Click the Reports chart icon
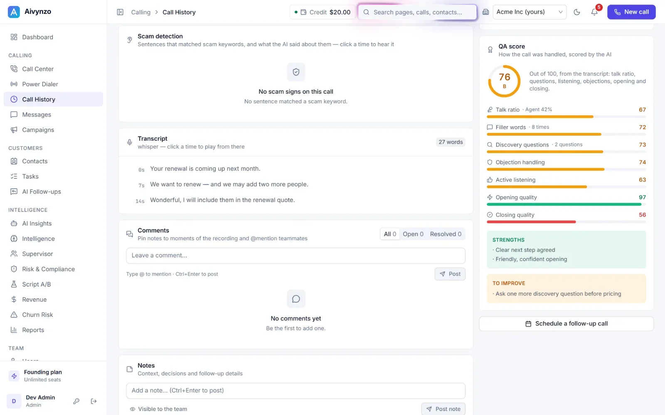The image size is (665, 415). [14, 330]
